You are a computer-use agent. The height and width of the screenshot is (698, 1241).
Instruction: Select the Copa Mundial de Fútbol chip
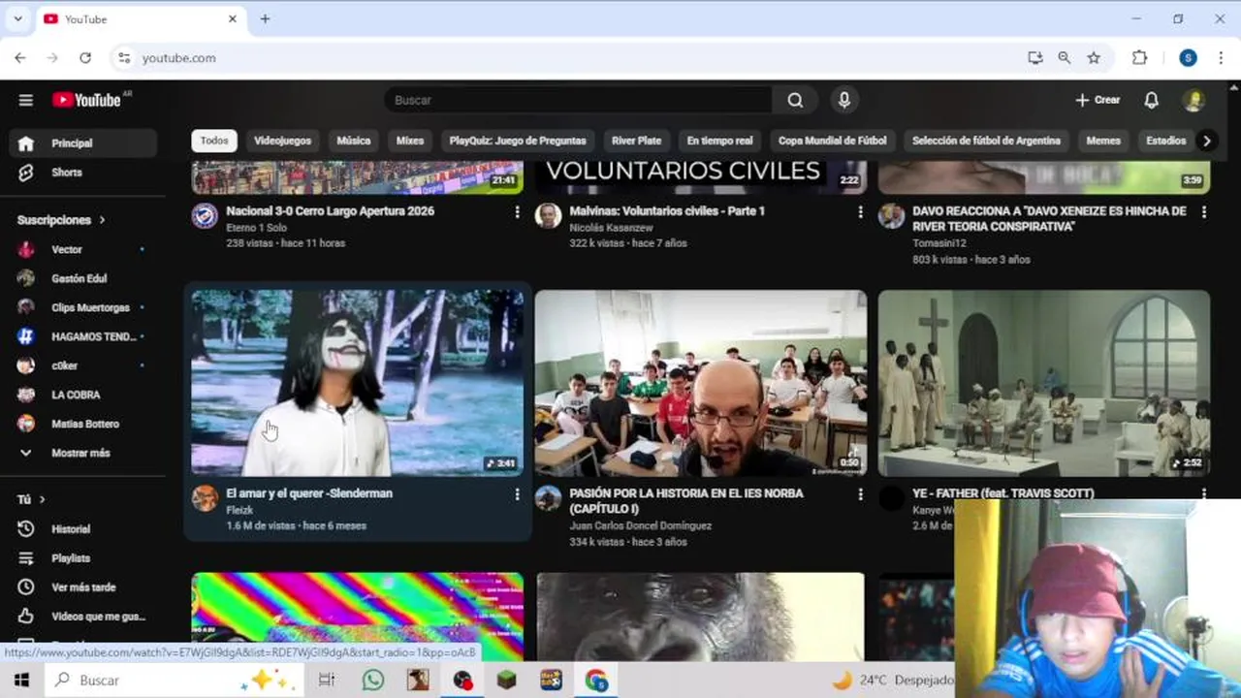(x=832, y=141)
